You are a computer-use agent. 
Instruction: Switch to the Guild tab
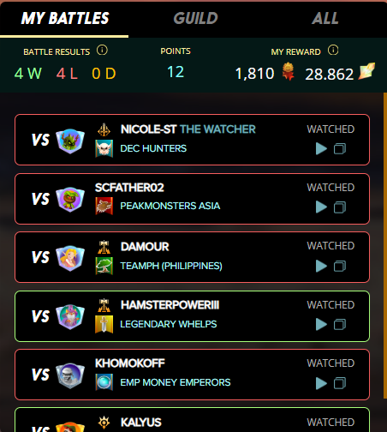pos(195,18)
